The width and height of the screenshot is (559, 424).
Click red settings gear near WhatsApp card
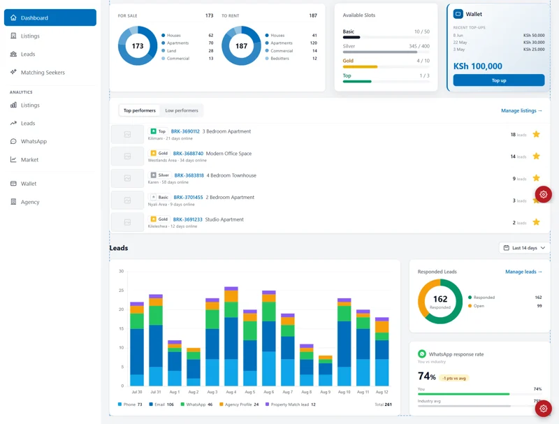tap(544, 409)
